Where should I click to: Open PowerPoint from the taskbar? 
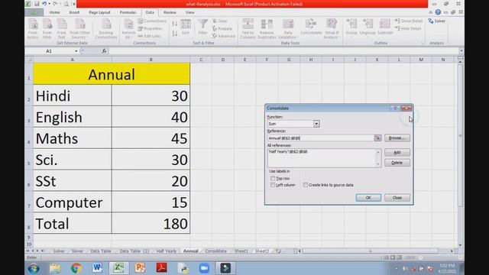140,268
